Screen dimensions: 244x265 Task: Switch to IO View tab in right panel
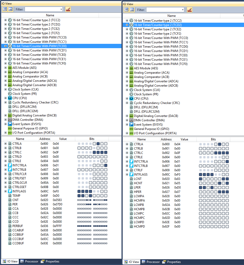pos(131,262)
